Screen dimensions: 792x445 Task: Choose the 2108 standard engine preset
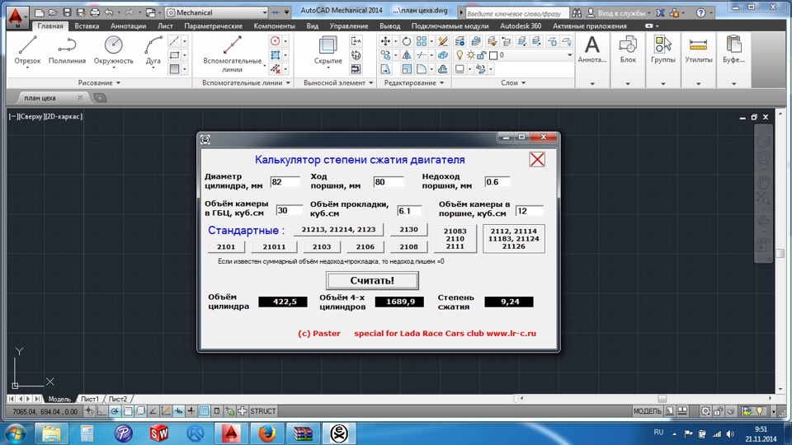click(x=408, y=246)
